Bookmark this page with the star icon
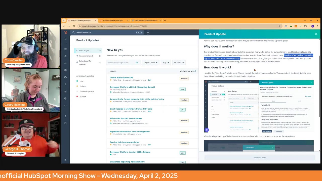 (x=279, y=26)
